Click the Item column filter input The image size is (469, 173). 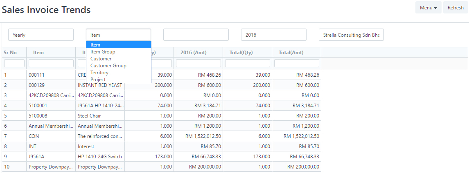click(x=51, y=63)
